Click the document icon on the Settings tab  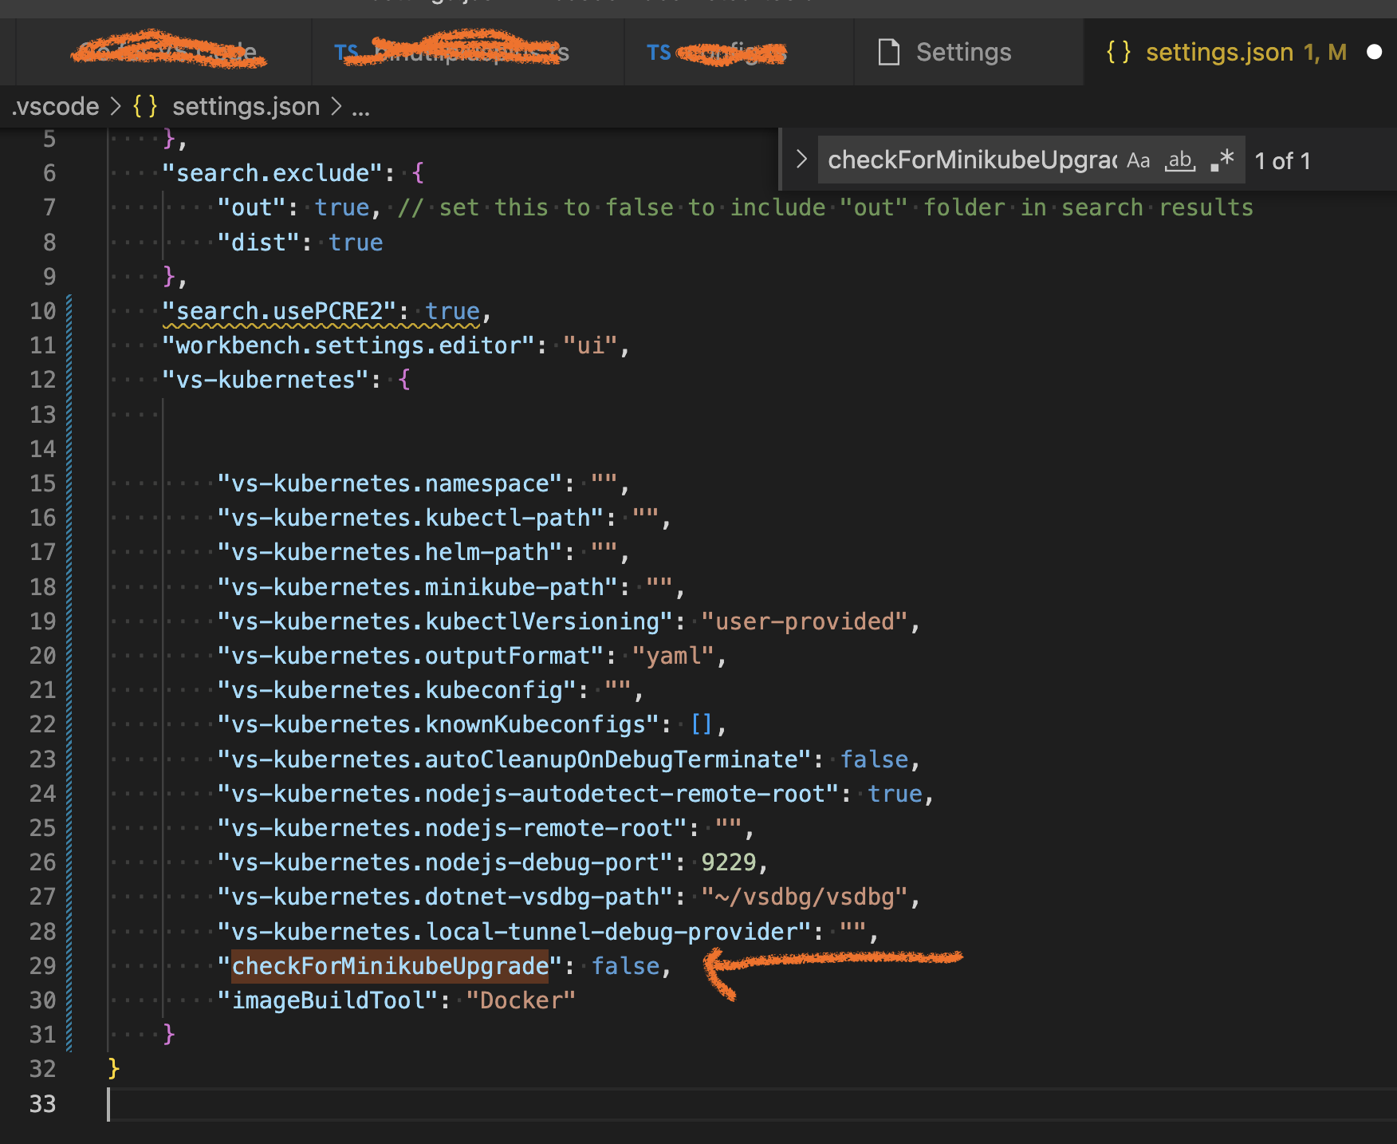(x=887, y=52)
